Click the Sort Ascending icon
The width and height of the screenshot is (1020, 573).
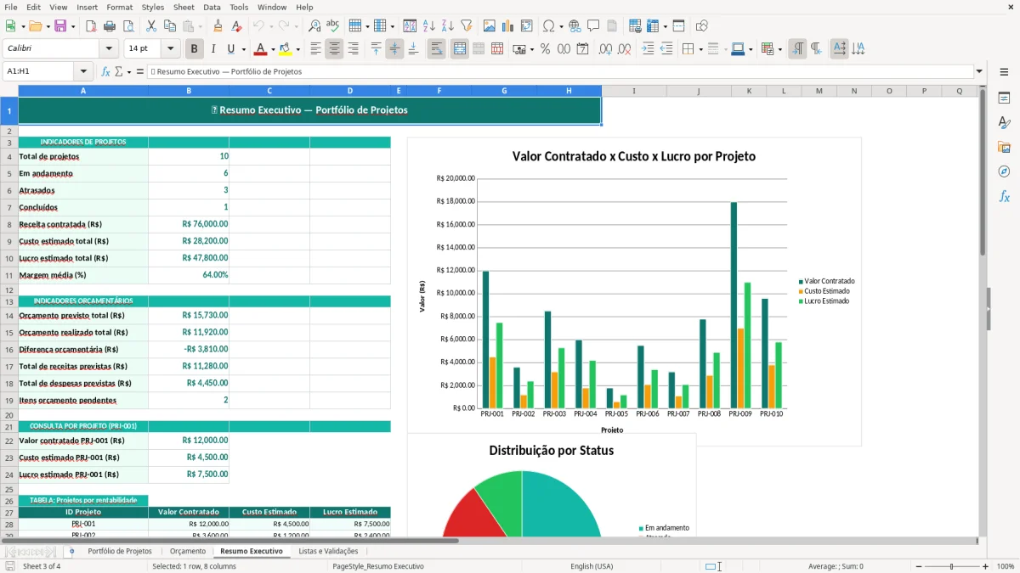[428, 26]
